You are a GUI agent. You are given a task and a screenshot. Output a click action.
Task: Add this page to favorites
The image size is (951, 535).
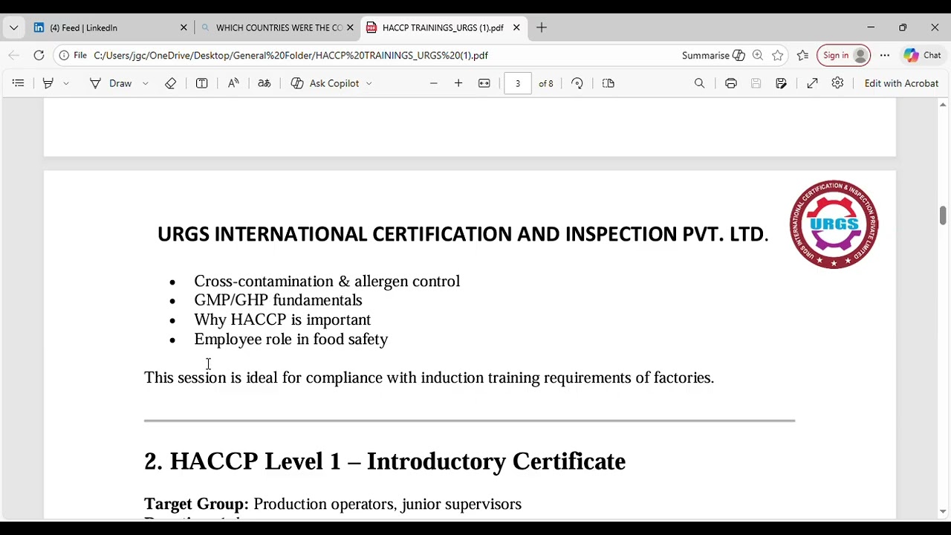tap(777, 55)
